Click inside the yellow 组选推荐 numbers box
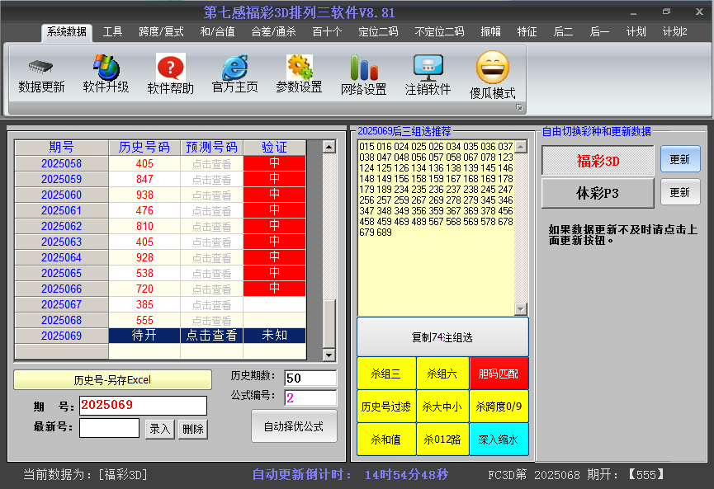This screenshot has height=489, width=714. pos(436,228)
